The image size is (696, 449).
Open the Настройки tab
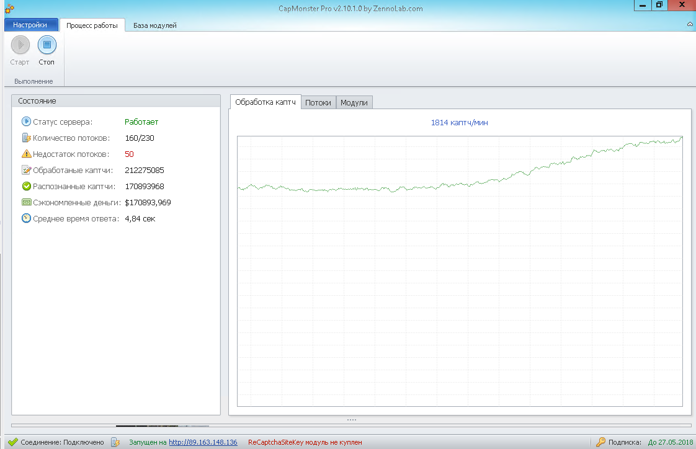tap(30, 25)
